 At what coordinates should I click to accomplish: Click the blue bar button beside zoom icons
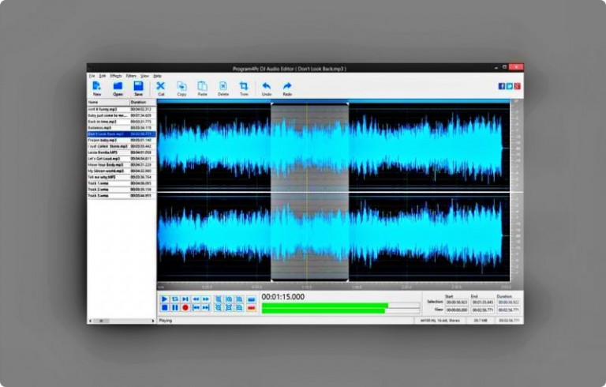tap(252, 299)
